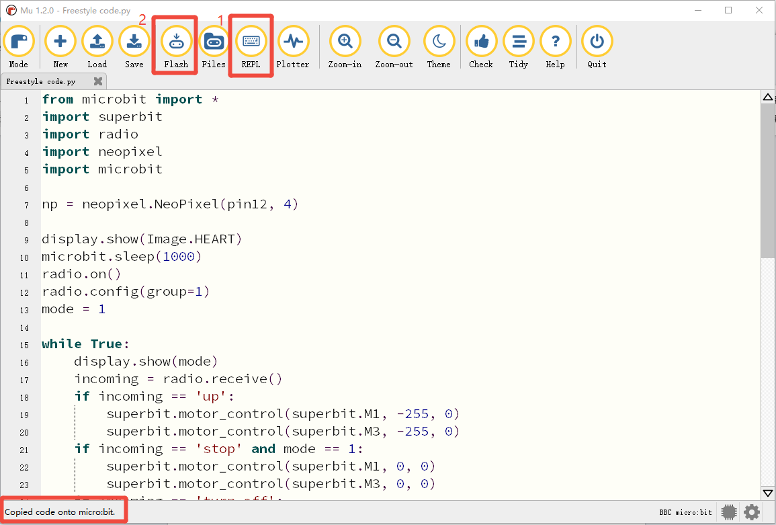Viewport: 776px width, 525px height.
Task: Click the 'radio.on()' line
Action: point(82,274)
